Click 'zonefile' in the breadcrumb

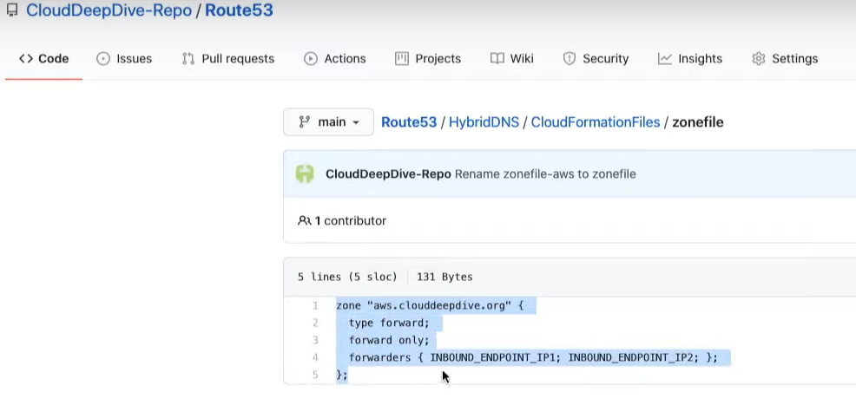click(x=698, y=122)
